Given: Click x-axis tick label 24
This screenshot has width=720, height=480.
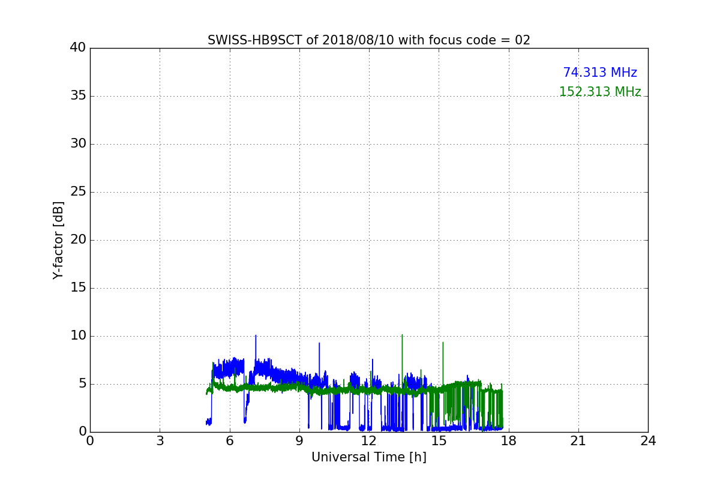Looking at the screenshot, I should pos(648,441).
